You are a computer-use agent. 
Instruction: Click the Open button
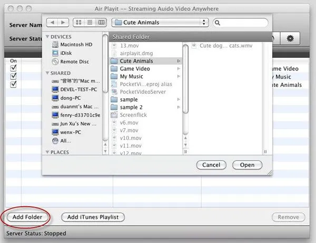[247, 165]
